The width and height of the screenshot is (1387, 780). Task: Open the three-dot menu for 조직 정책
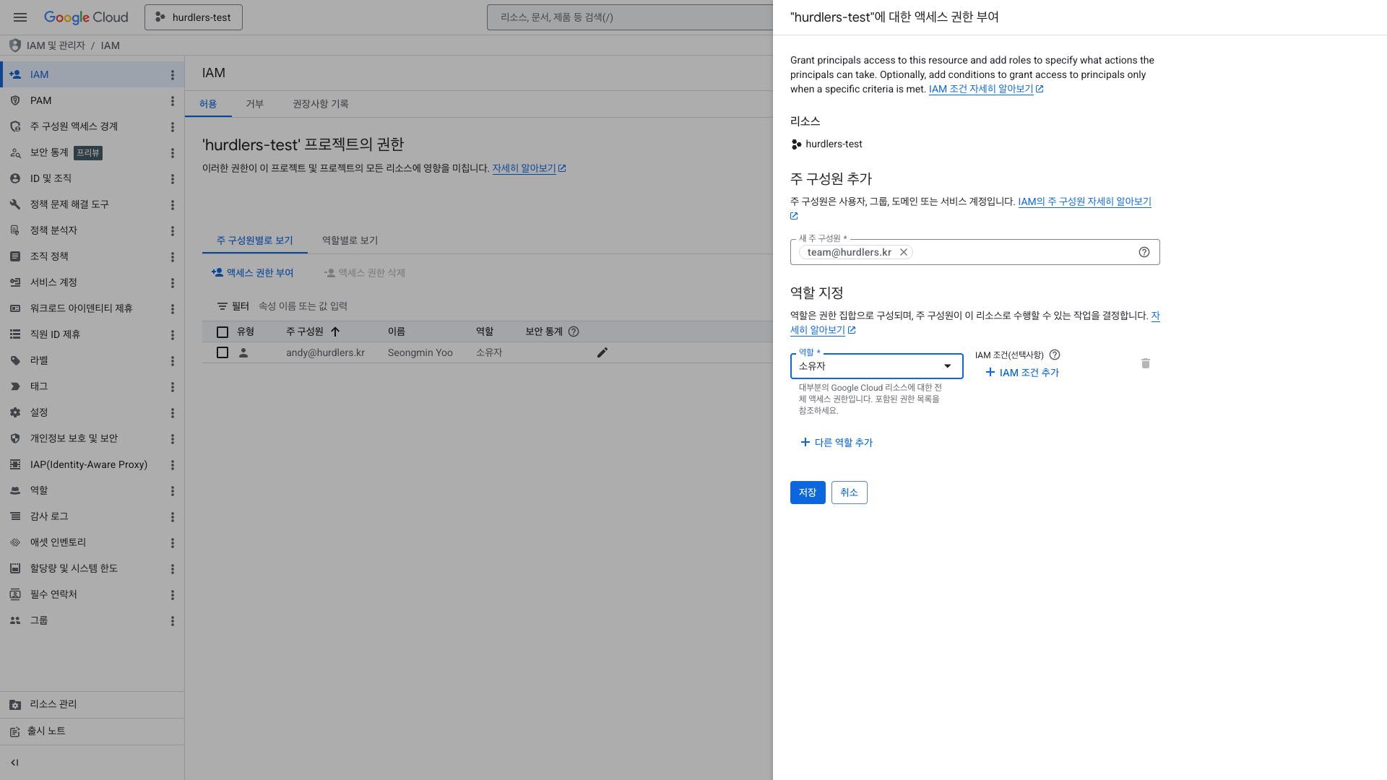click(173, 257)
